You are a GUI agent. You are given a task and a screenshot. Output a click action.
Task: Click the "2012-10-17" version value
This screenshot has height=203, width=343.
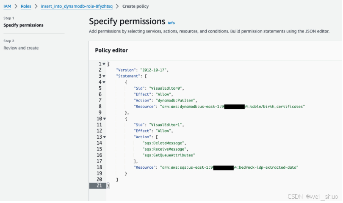[153, 70]
